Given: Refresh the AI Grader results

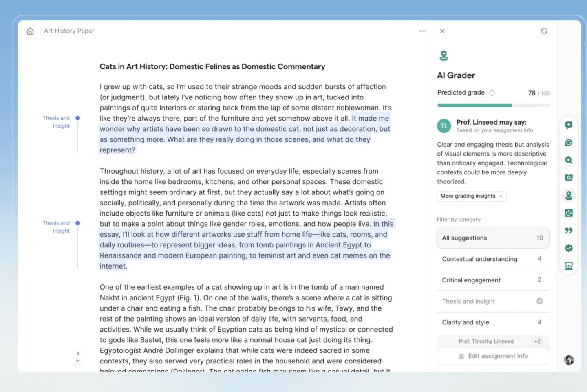Looking at the screenshot, I should 544,31.
